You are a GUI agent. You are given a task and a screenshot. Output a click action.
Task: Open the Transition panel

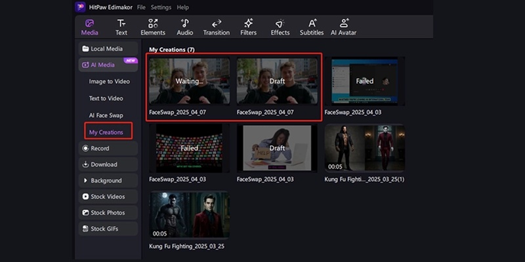click(x=217, y=27)
